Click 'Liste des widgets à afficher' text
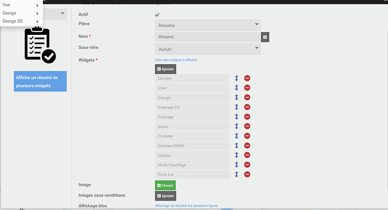388x210 pixels. (176, 60)
